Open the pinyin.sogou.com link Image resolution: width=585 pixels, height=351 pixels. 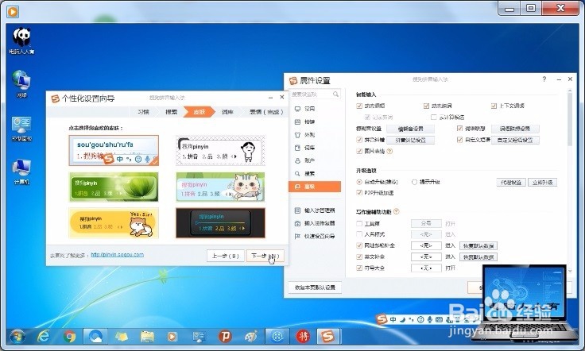(x=117, y=255)
